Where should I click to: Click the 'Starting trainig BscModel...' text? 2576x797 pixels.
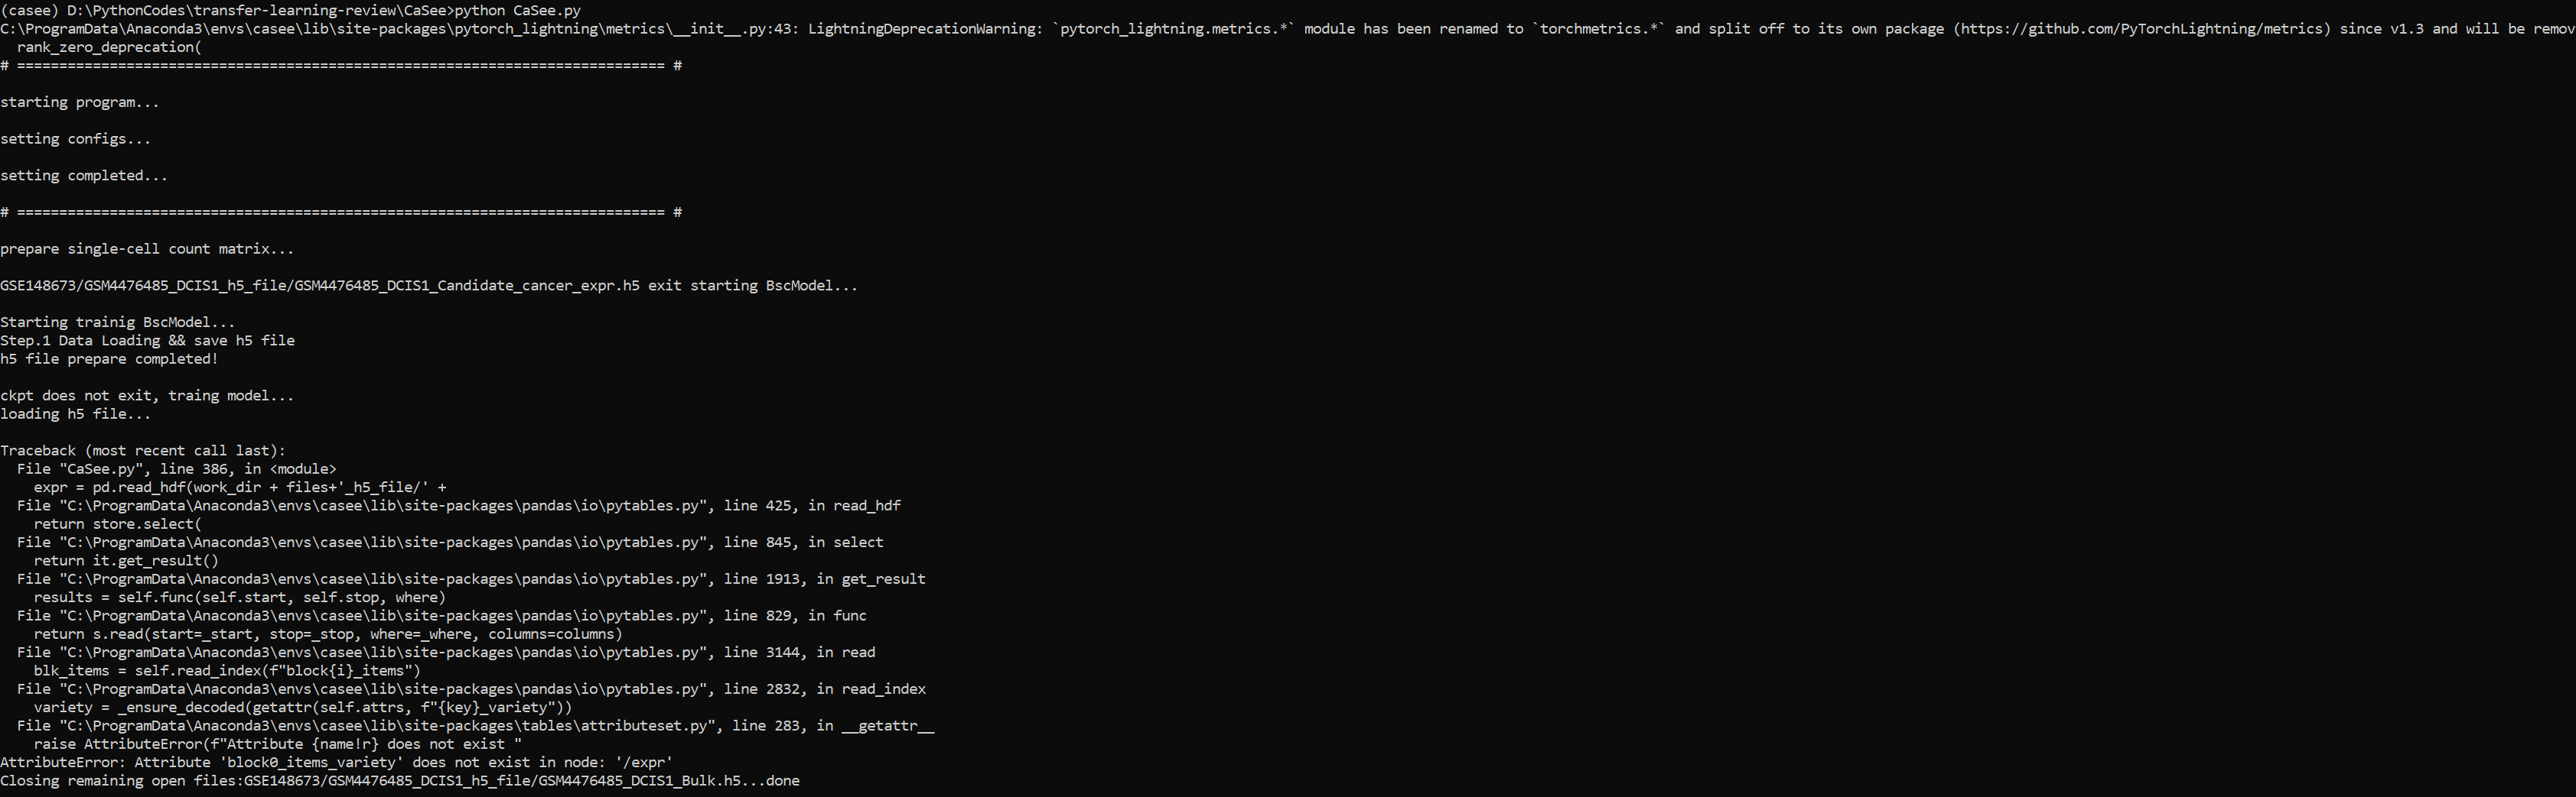(x=117, y=322)
